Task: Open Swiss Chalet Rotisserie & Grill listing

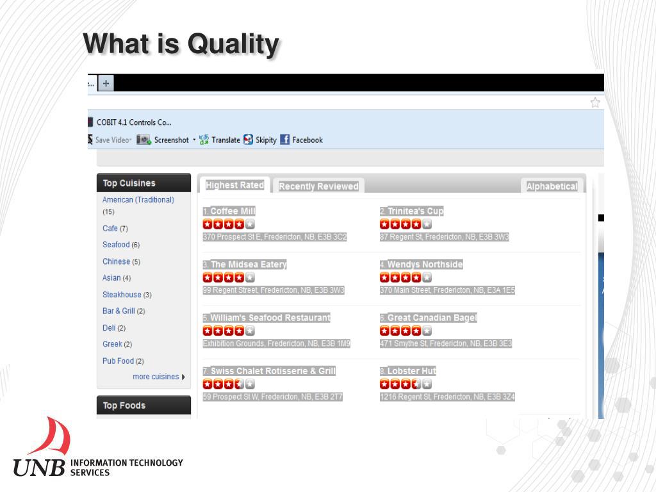Action: 273,371
